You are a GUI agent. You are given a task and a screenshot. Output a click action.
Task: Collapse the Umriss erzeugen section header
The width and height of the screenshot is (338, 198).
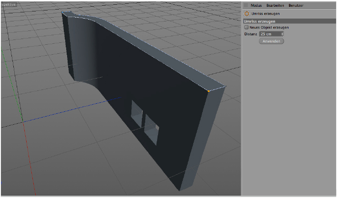click(261, 21)
